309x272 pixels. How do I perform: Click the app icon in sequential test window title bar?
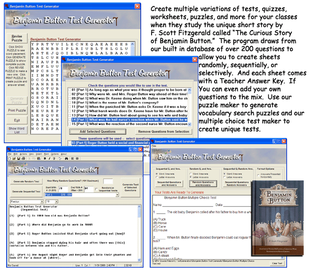pyautogui.click(x=9, y=149)
